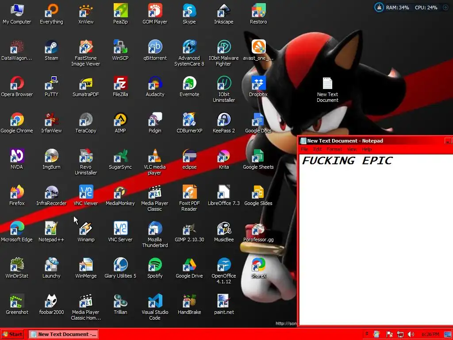Screen dimensions: 453x340
Task: Click the Spotify desktop icon
Action: click(155, 268)
